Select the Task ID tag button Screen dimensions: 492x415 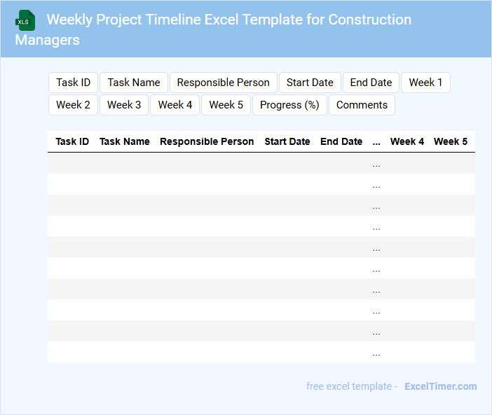click(x=73, y=83)
